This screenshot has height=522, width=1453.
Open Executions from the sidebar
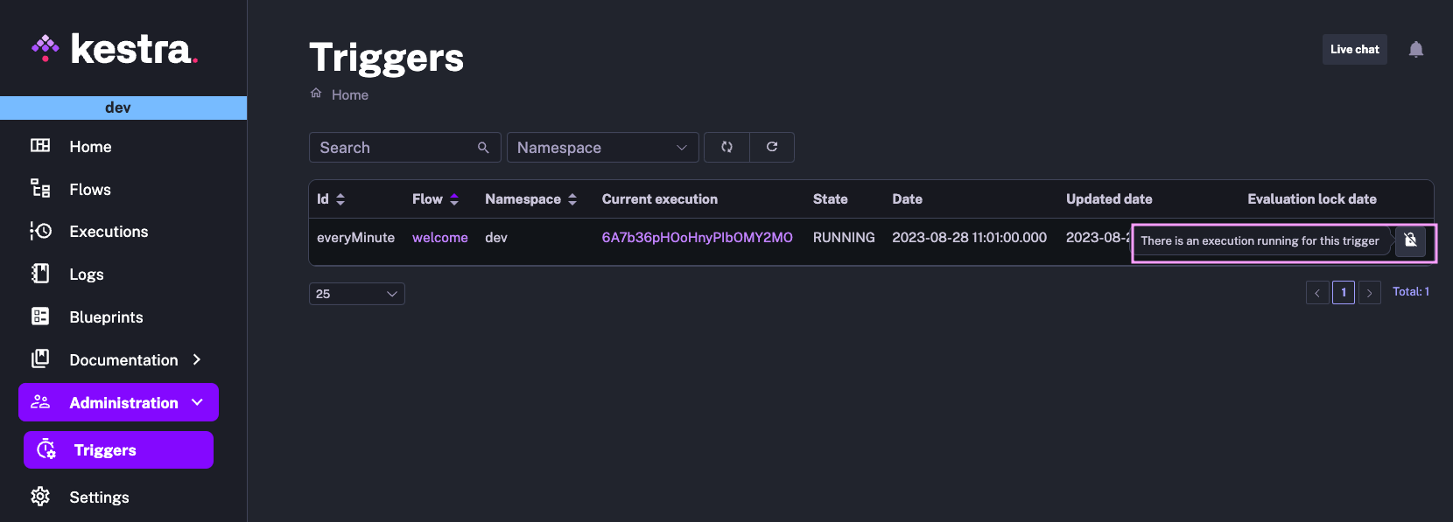coord(109,232)
